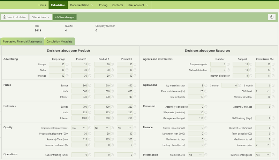Click the Term deposit ('000) field
The image size is (279, 160).
coord(263,134)
